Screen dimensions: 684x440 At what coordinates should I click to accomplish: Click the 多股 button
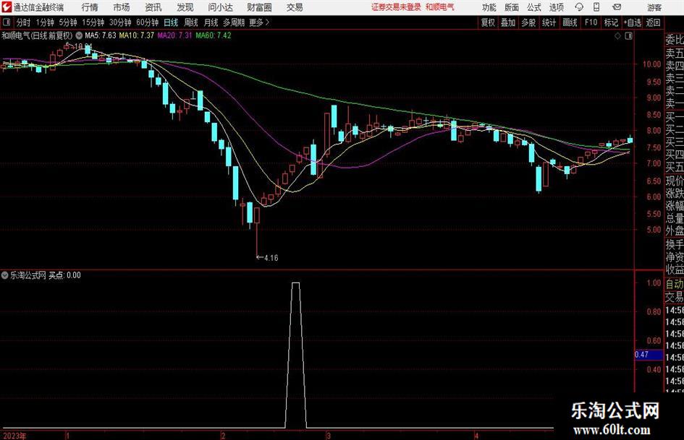click(x=528, y=22)
